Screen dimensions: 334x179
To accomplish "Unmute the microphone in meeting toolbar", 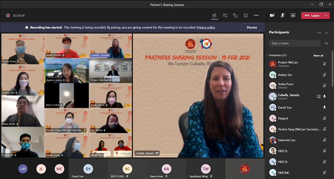I will point(283,15).
